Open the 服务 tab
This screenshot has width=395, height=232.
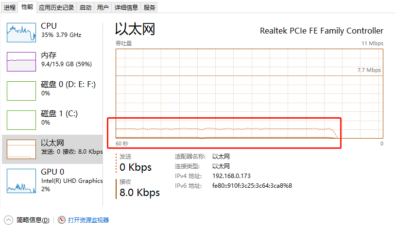150,7
